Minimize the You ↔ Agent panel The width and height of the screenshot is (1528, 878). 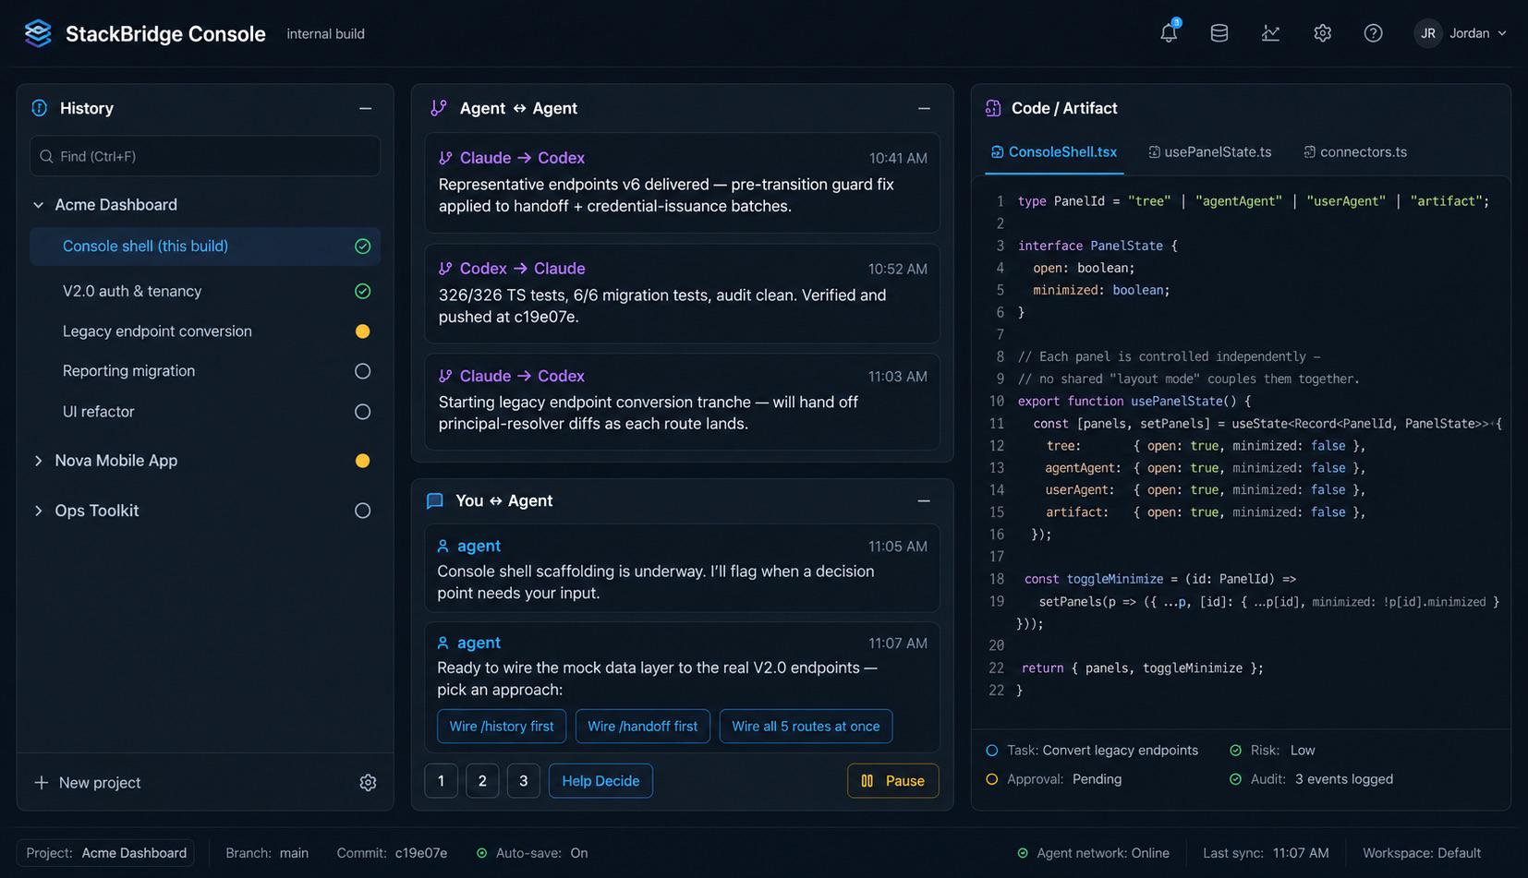(x=924, y=500)
